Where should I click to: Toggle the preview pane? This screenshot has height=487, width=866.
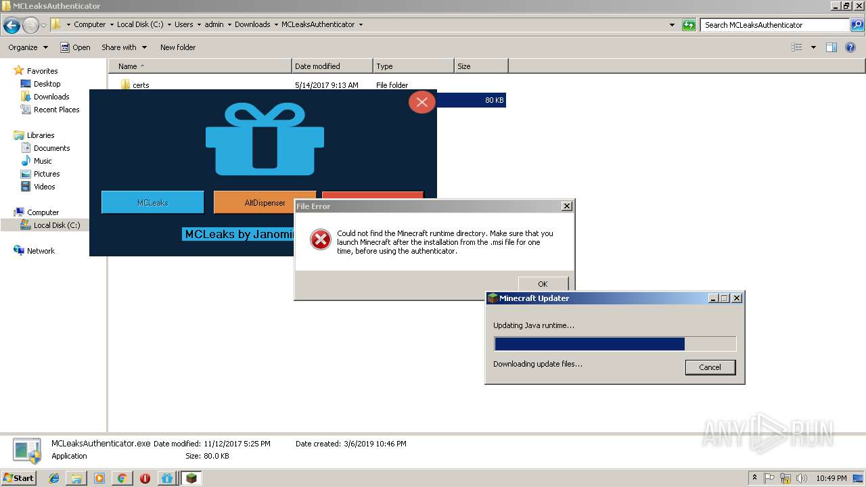(x=831, y=47)
